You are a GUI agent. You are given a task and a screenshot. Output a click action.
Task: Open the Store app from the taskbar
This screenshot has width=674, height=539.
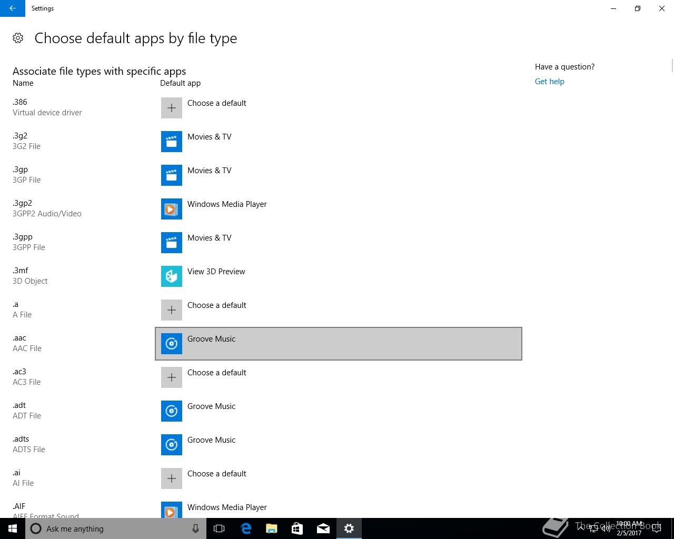click(x=298, y=528)
